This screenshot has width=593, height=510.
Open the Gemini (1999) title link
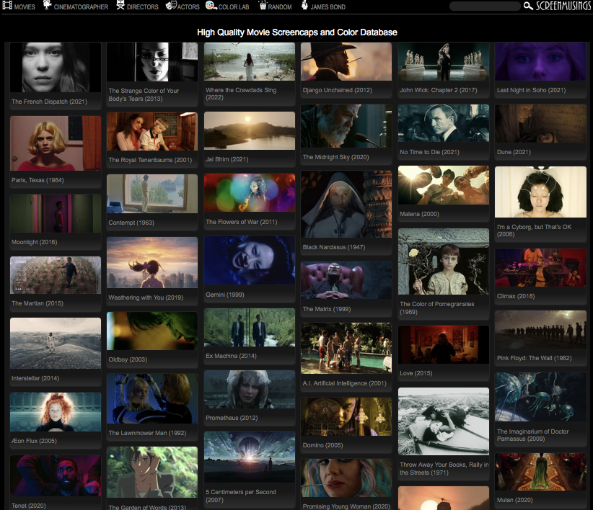click(x=224, y=295)
